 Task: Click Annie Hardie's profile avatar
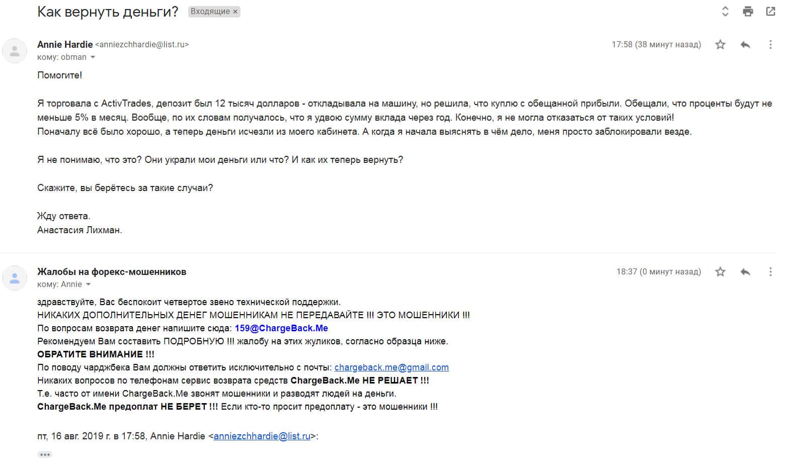[x=15, y=51]
